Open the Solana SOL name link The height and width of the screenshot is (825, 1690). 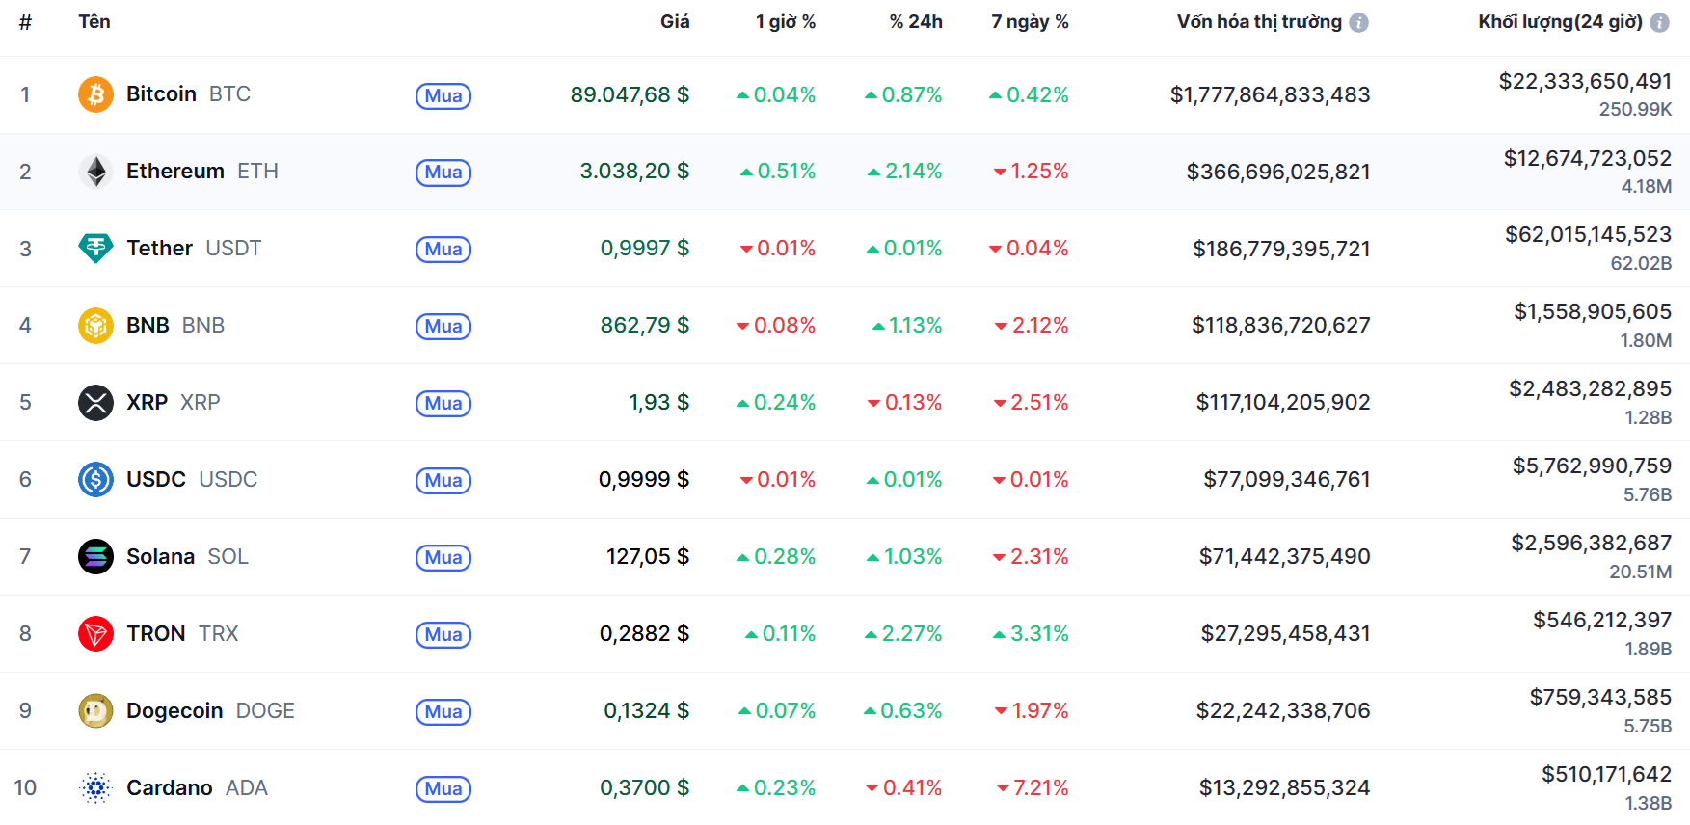[187, 557]
